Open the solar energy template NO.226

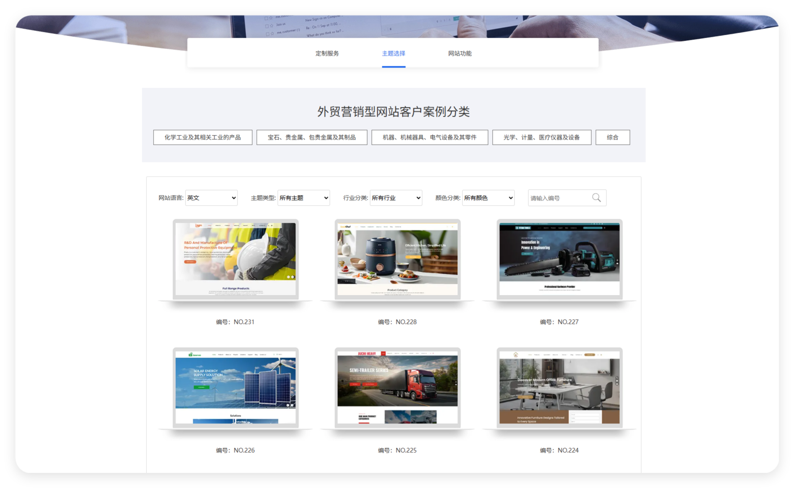point(235,387)
